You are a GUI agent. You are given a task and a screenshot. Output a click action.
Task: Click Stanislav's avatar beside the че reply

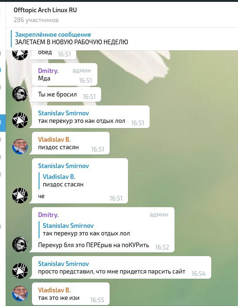point(20,195)
